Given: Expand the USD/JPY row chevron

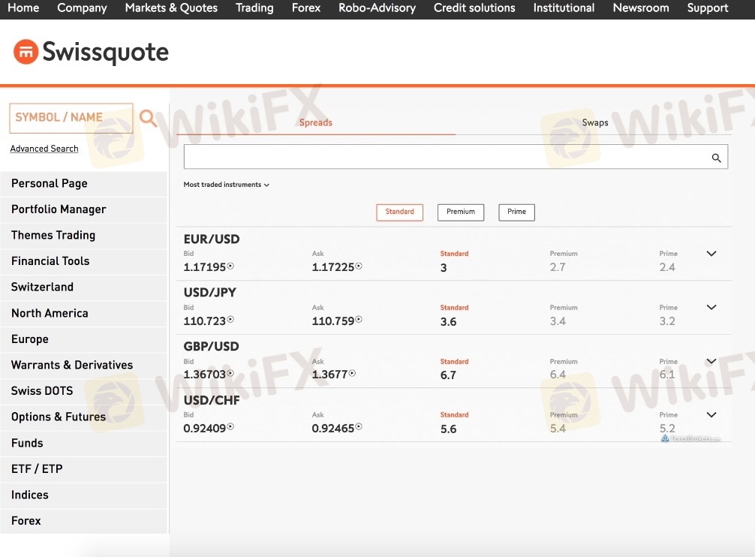Looking at the screenshot, I should 711,308.
